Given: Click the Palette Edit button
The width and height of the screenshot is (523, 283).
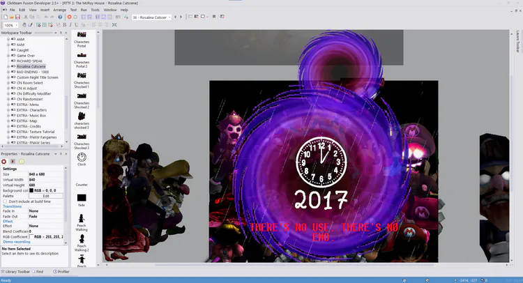Looking at the screenshot, I should pyautogui.click(x=46, y=196).
